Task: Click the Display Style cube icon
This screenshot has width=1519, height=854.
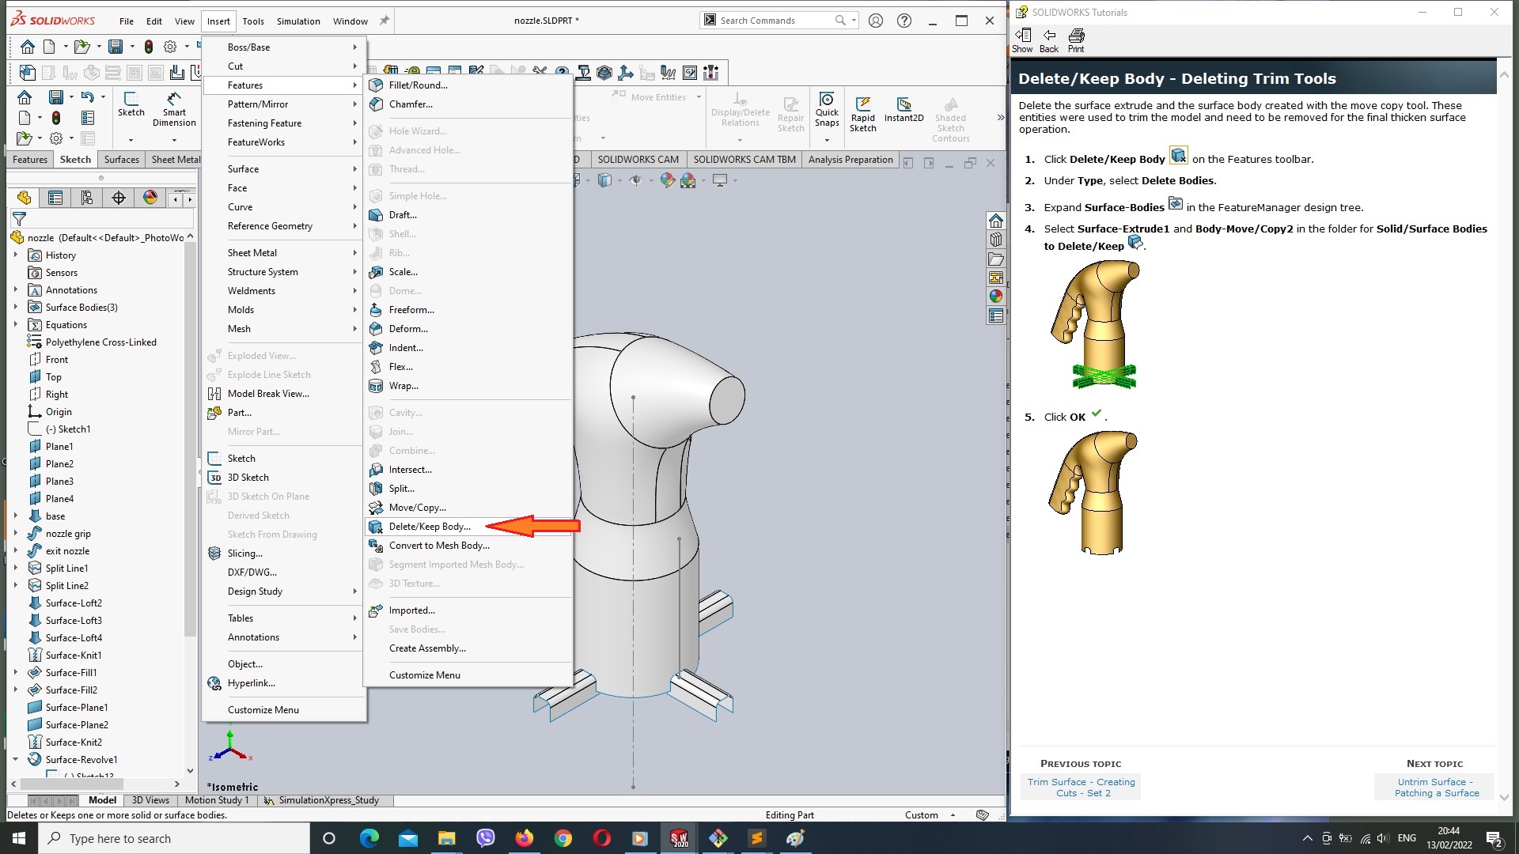Action: 604,180
